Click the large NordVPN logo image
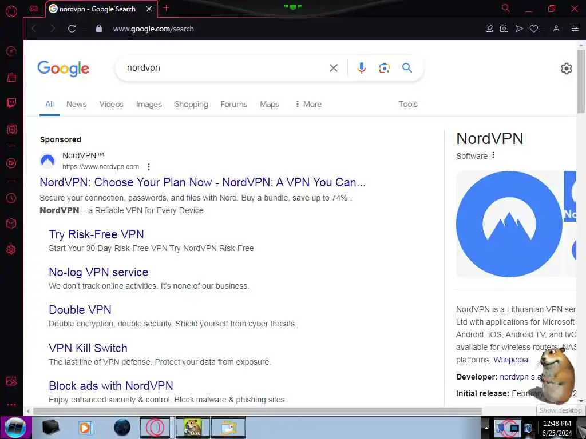This screenshot has width=586, height=439. pos(509,224)
